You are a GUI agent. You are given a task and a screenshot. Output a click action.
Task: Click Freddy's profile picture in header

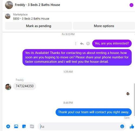click(9, 5)
